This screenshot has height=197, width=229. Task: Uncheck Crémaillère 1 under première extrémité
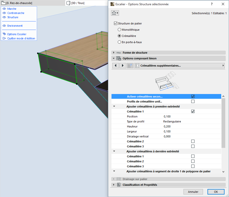(x=193, y=111)
